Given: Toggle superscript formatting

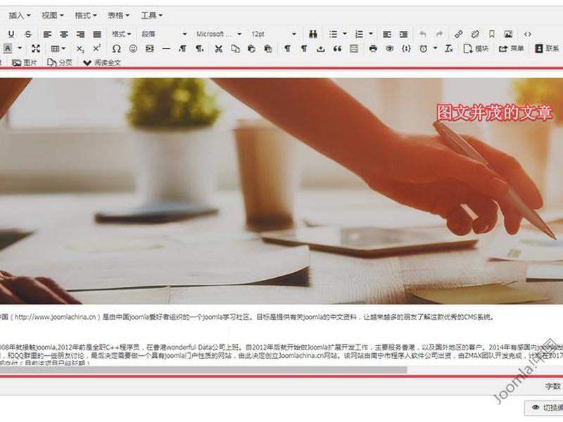Looking at the screenshot, I should 97,49.
